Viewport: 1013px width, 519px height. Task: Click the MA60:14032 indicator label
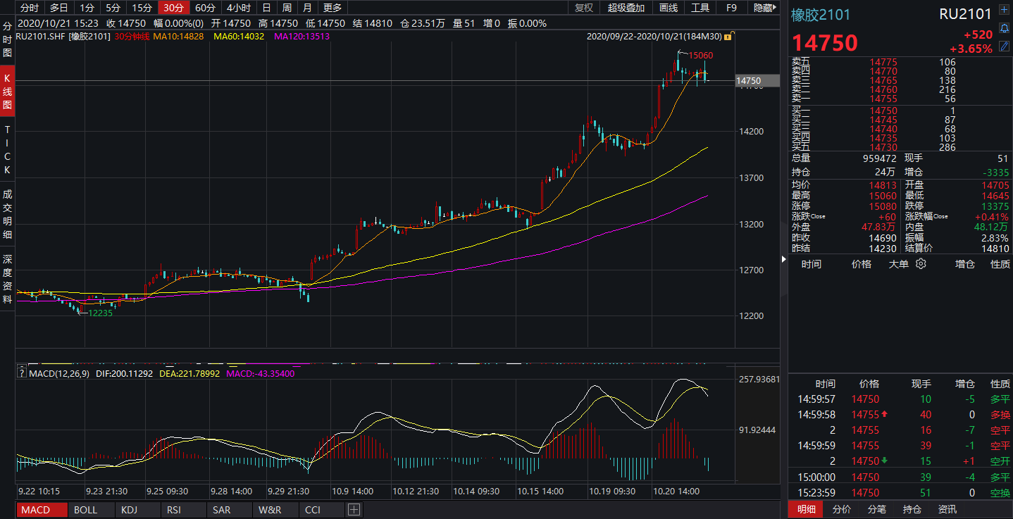pos(238,36)
